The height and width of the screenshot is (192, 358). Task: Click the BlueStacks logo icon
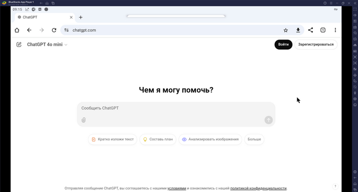[x=4, y=3]
